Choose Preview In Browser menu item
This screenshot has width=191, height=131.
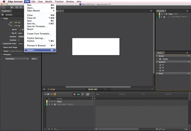tap(40, 45)
